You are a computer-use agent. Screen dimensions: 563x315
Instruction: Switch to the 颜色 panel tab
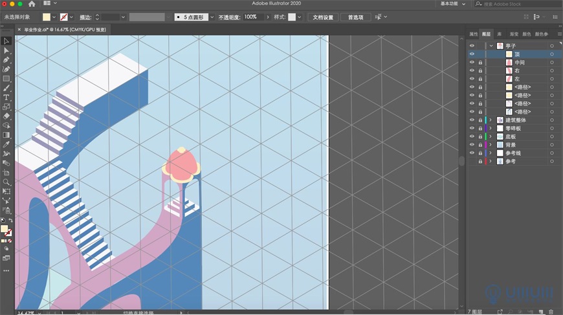pos(526,34)
